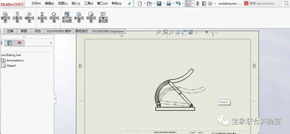290x134 pixels.
Task: Insert a Break View (断裂视图)
Action: coord(79,17)
